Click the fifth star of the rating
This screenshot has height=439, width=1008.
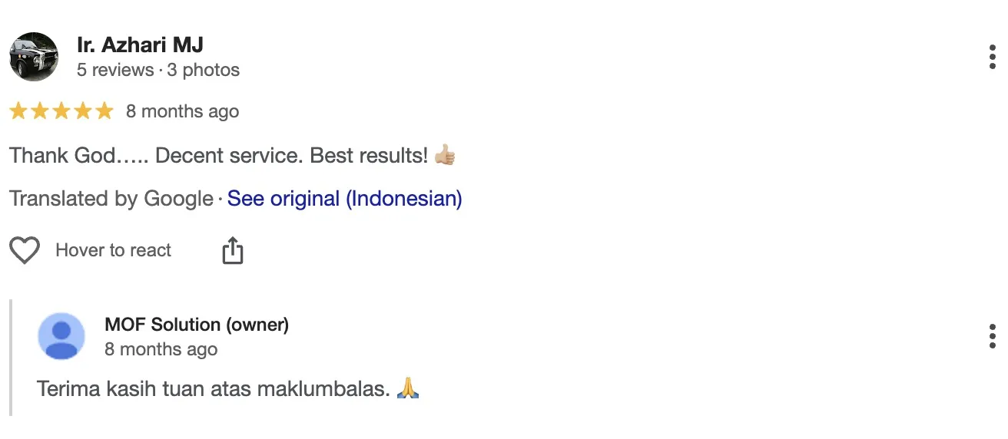click(x=104, y=111)
